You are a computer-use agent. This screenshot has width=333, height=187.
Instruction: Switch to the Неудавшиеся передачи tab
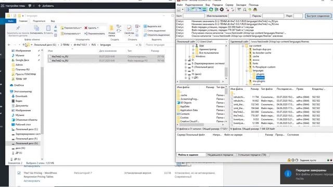tap(220, 155)
